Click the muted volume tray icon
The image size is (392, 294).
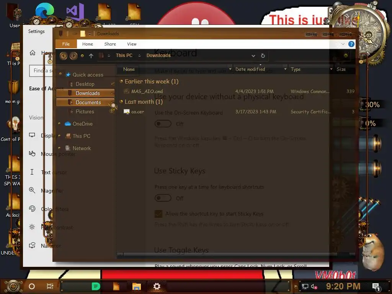314,286
